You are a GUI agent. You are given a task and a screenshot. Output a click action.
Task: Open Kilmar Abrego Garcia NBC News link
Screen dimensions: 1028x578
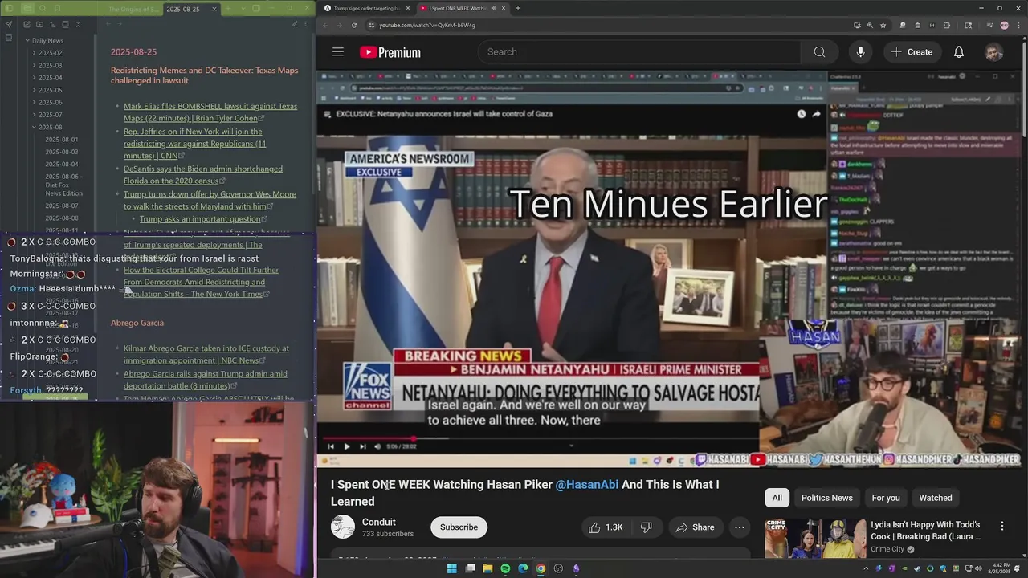click(x=206, y=354)
